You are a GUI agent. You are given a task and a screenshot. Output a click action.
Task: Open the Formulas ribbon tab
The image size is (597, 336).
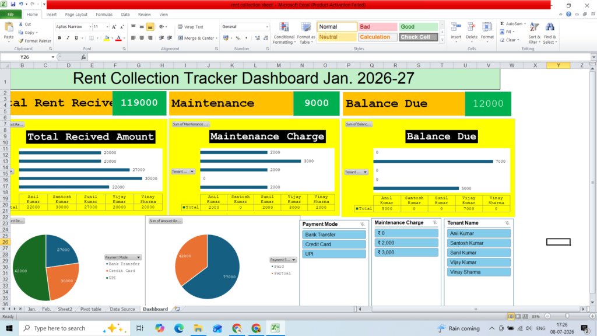click(104, 15)
